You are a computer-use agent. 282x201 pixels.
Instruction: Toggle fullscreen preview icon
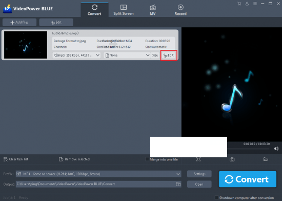(x=198, y=159)
